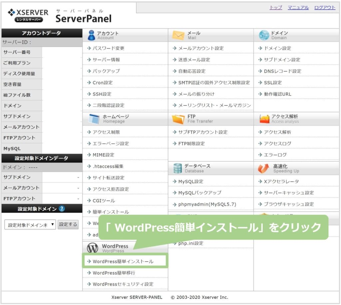Open サブドメイン設定
The width and height of the screenshot is (341, 305).
[282, 60]
